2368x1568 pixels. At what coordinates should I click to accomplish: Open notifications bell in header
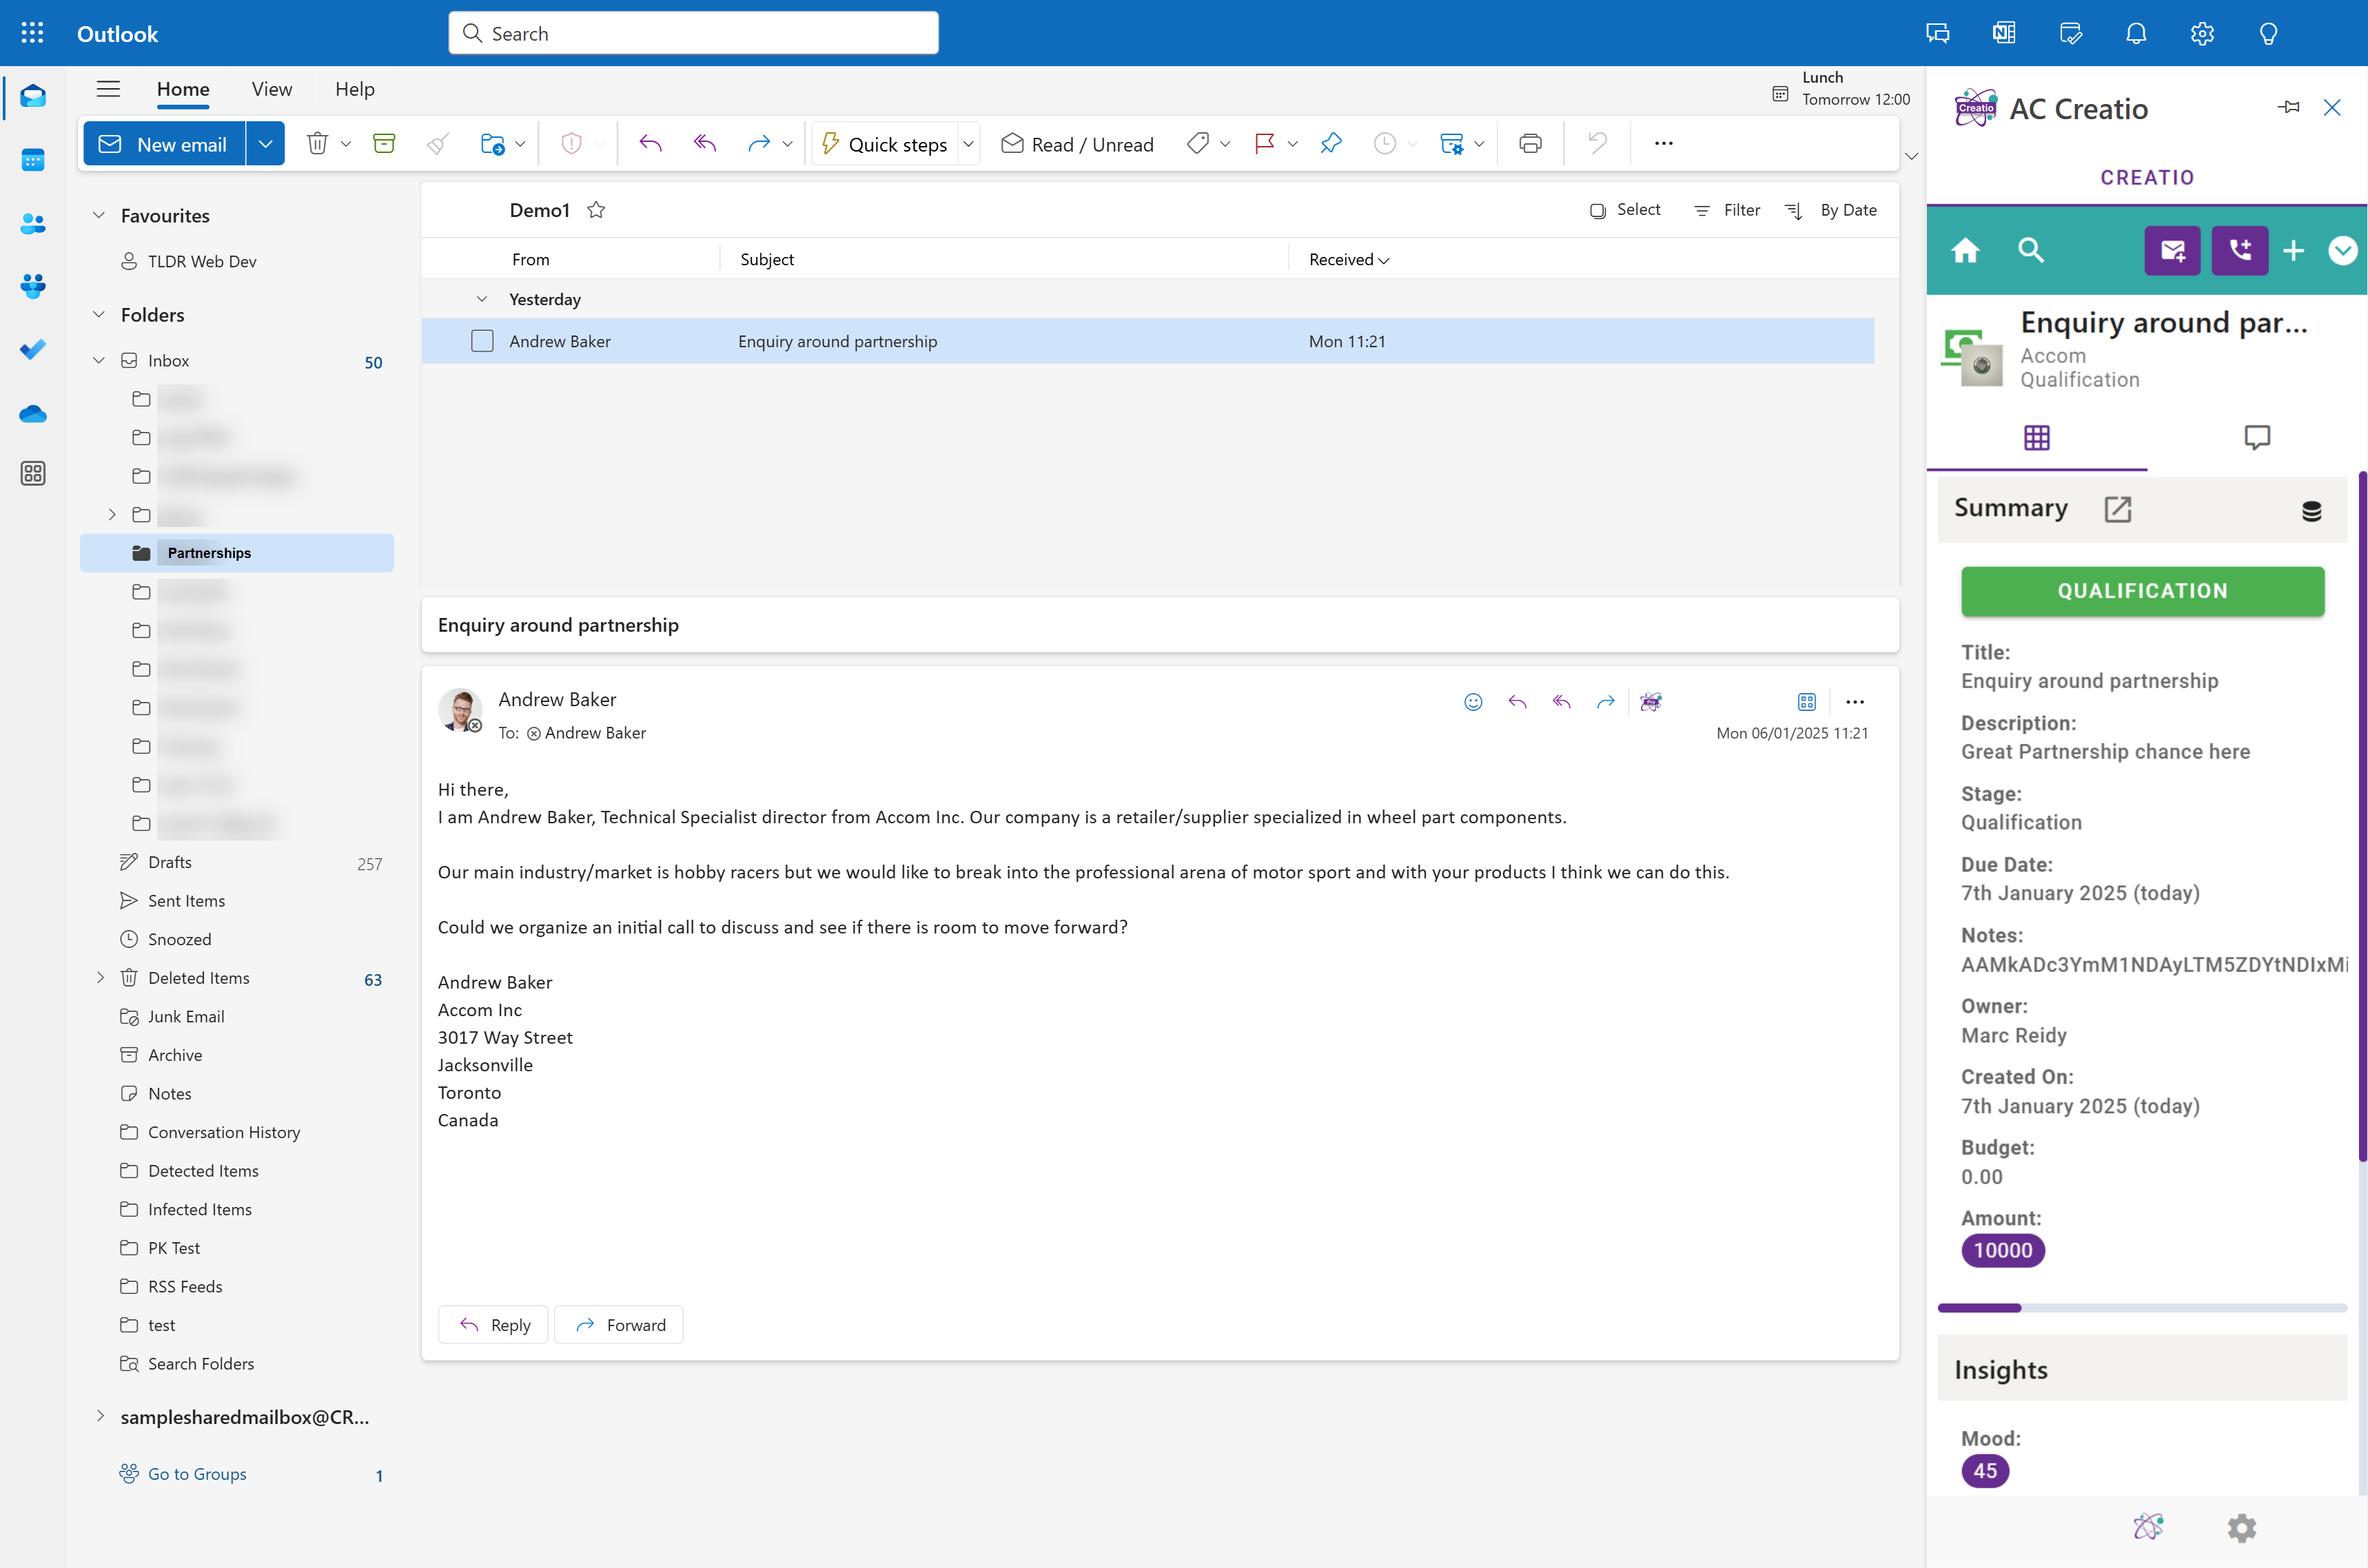point(2136,33)
